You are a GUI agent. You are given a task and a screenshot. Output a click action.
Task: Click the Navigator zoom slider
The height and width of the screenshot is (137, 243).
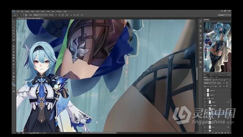[220, 75]
